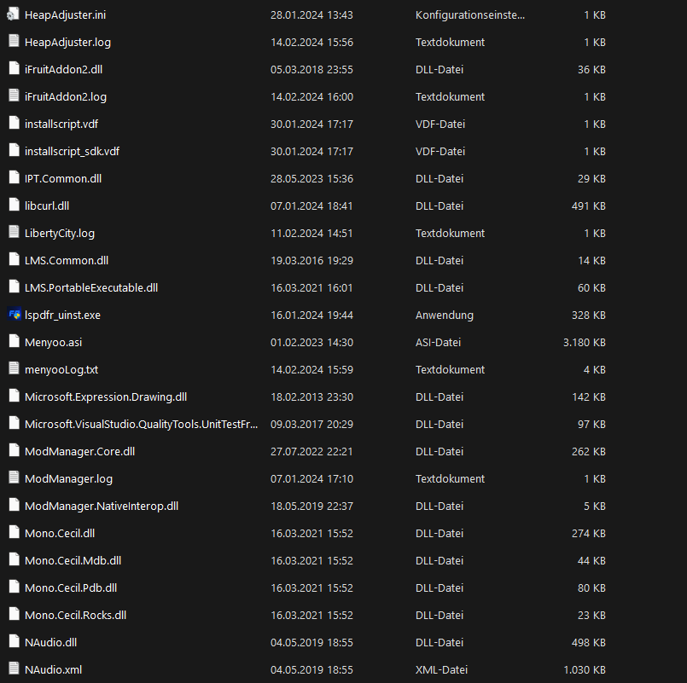Image resolution: width=687 pixels, height=683 pixels.
Task: Select the file name NAudio.dll
Action: coord(51,642)
